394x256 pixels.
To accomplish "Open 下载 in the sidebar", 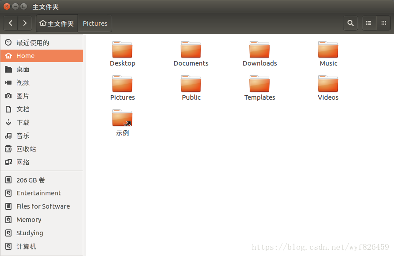I will (x=42, y=123).
